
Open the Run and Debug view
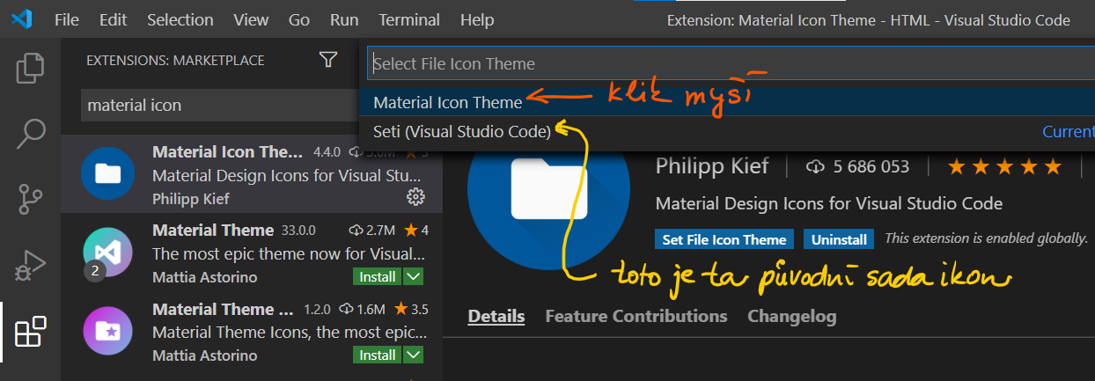tap(31, 265)
